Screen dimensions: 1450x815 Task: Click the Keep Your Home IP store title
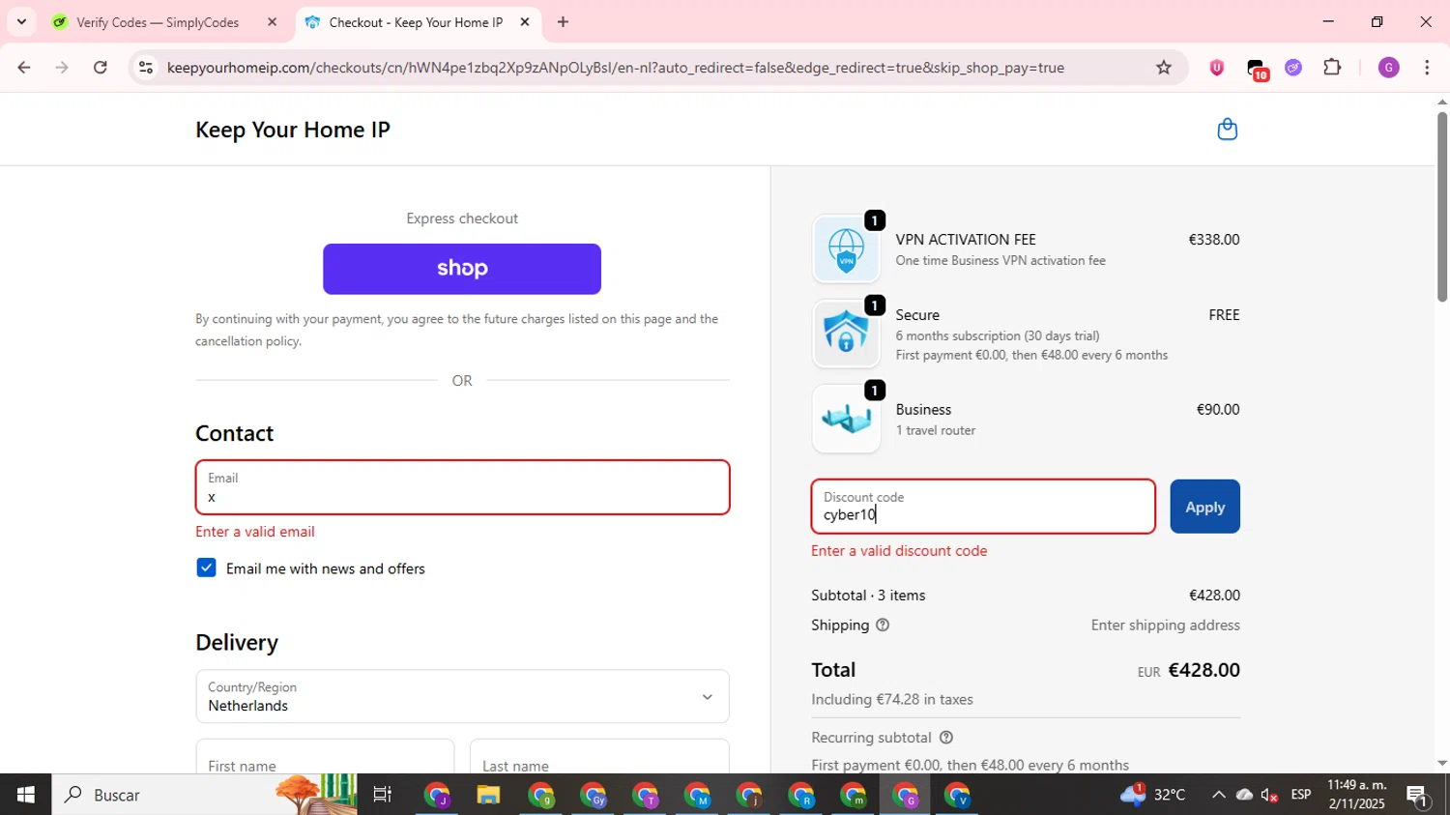[x=293, y=130]
